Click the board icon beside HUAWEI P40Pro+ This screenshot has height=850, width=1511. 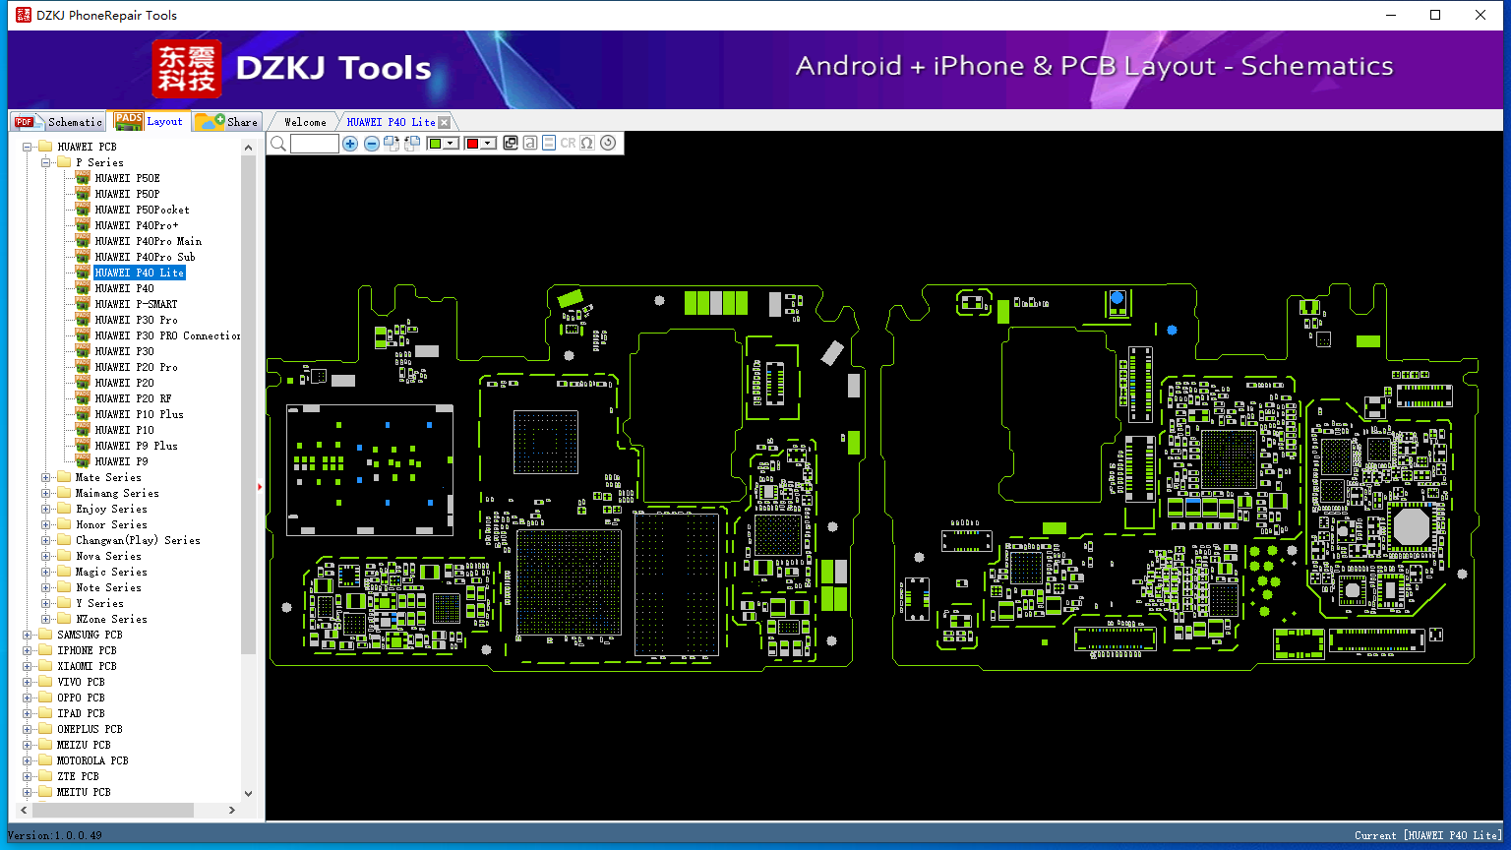click(x=83, y=225)
